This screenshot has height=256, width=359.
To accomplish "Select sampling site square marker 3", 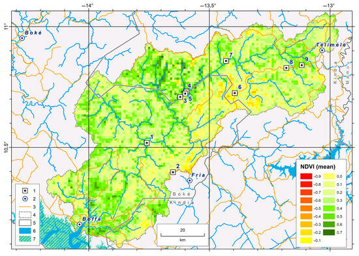I will tap(180, 97).
